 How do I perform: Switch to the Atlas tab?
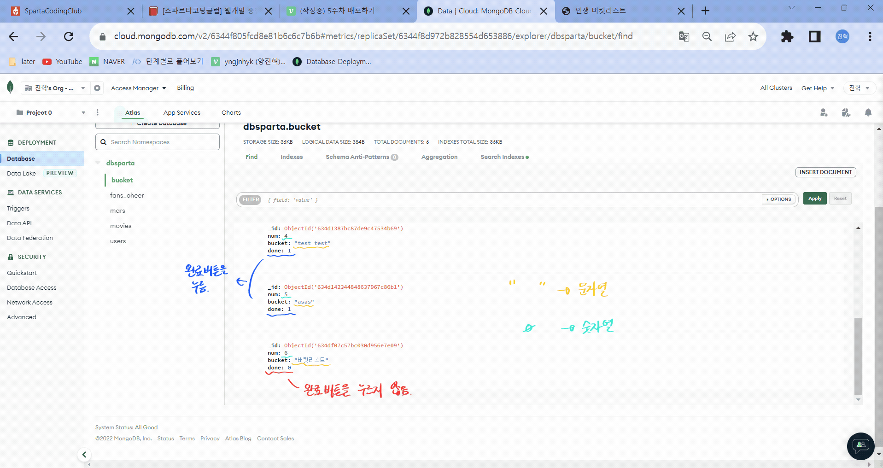pos(133,112)
